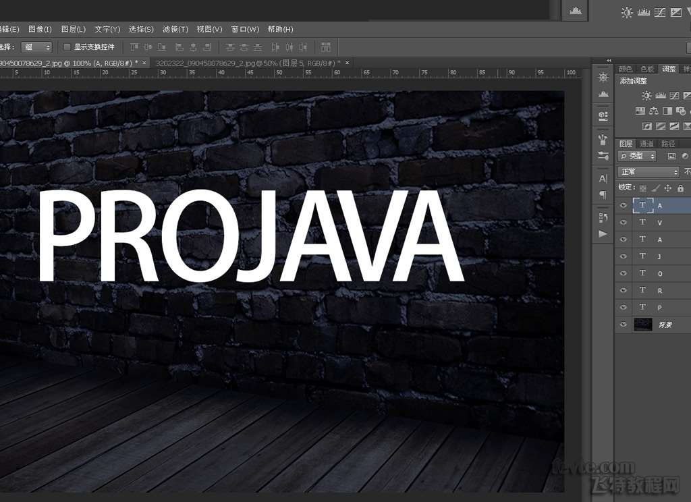Close the document tab at 100% (A, RGB/8#)
This screenshot has width=691, height=502.
tap(144, 63)
